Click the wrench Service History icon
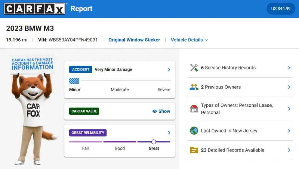 click(x=194, y=68)
